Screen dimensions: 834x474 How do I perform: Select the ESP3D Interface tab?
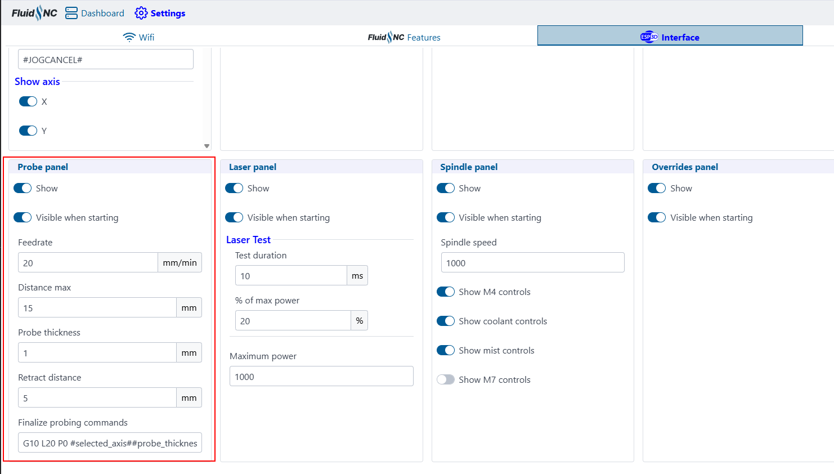pos(670,37)
